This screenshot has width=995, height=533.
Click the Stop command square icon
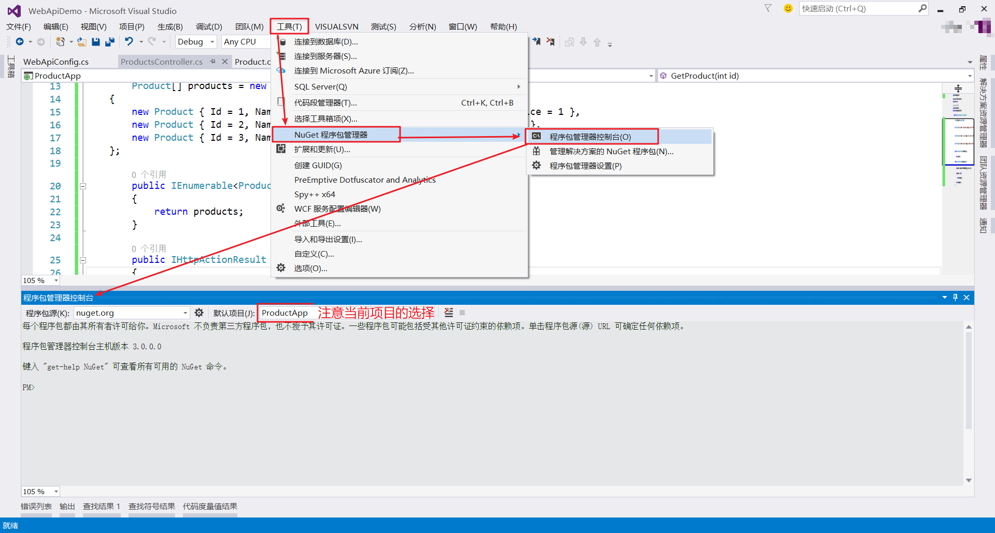(x=462, y=313)
